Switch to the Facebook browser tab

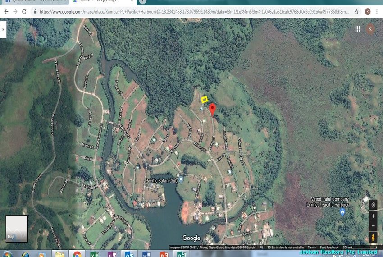(36, 1)
